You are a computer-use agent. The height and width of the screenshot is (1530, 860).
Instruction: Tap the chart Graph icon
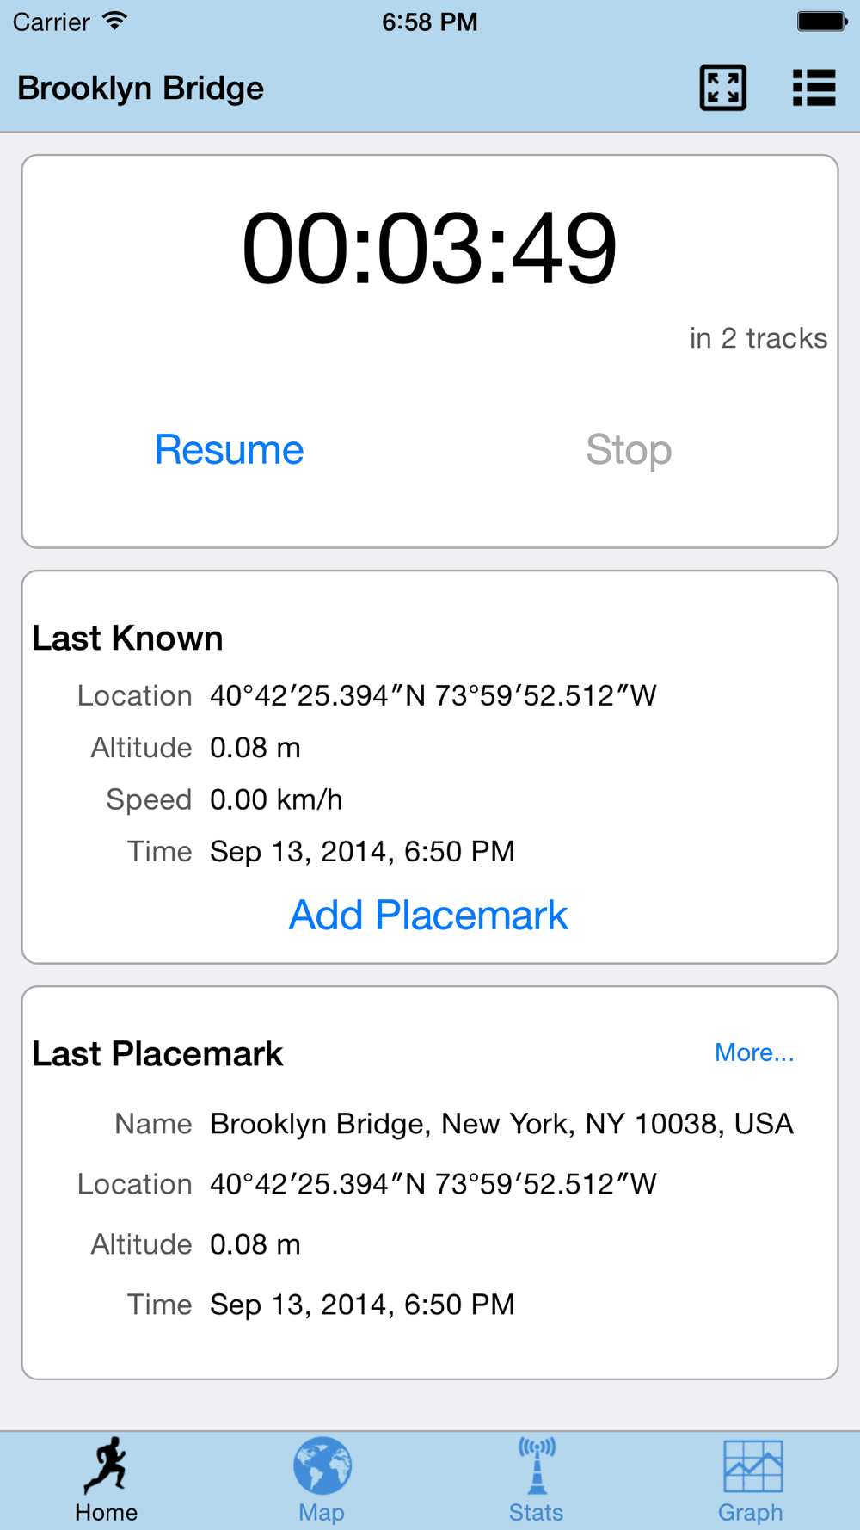752,1465
